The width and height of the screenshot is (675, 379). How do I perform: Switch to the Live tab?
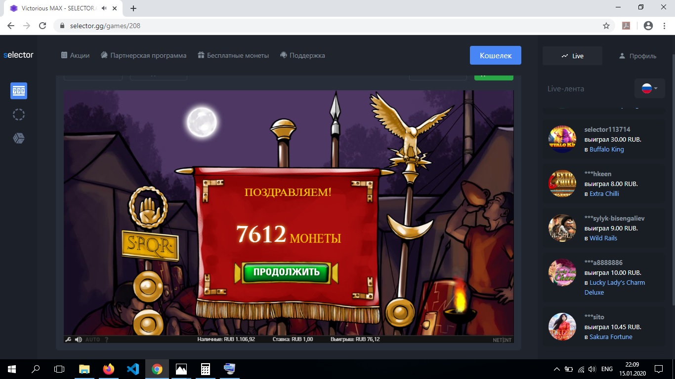[x=572, y=56]
